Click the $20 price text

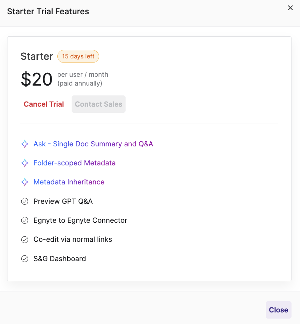37,79
